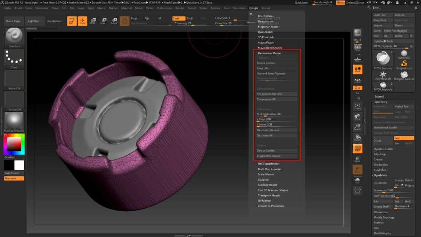Open the Brush menu

18,8
